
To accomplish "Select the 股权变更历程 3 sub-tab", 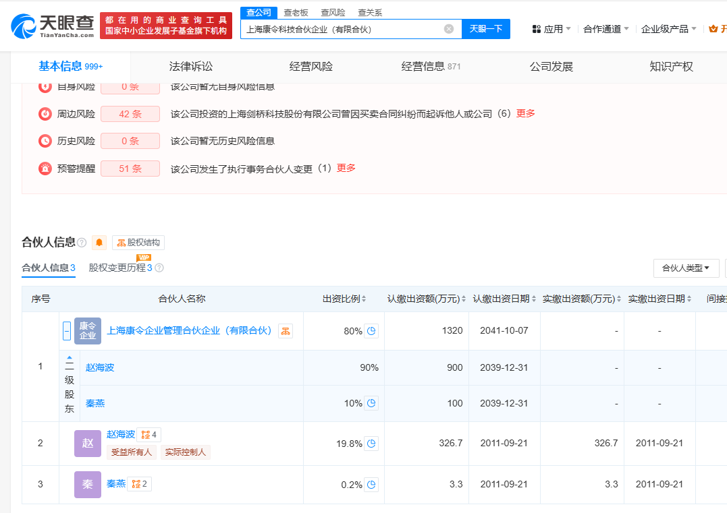I will [121, 268].
